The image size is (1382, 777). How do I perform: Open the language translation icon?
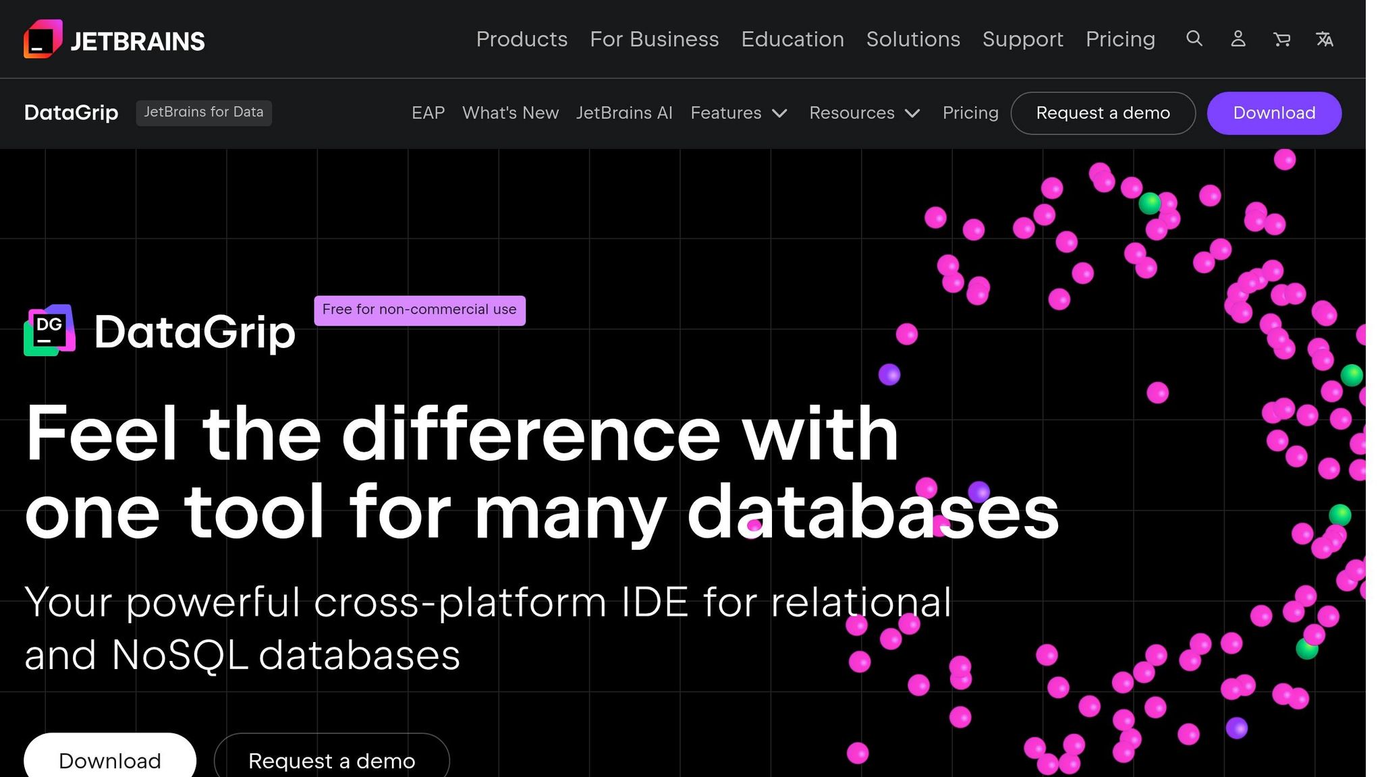(x=1325, y=39)
